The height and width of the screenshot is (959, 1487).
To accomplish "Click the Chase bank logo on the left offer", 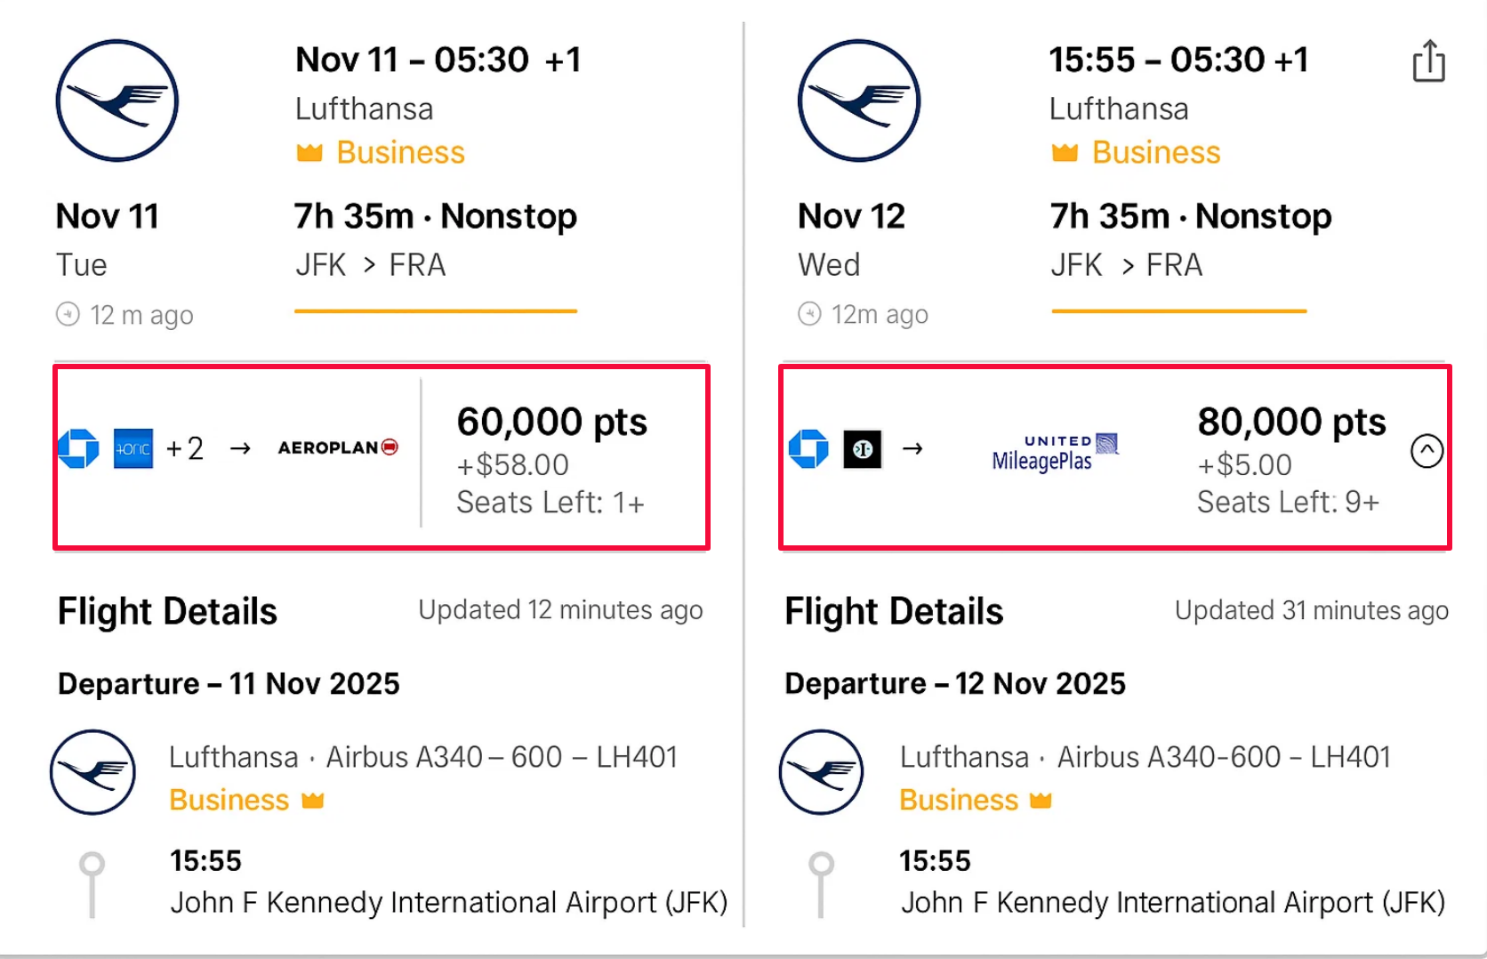I will point(78,448).
